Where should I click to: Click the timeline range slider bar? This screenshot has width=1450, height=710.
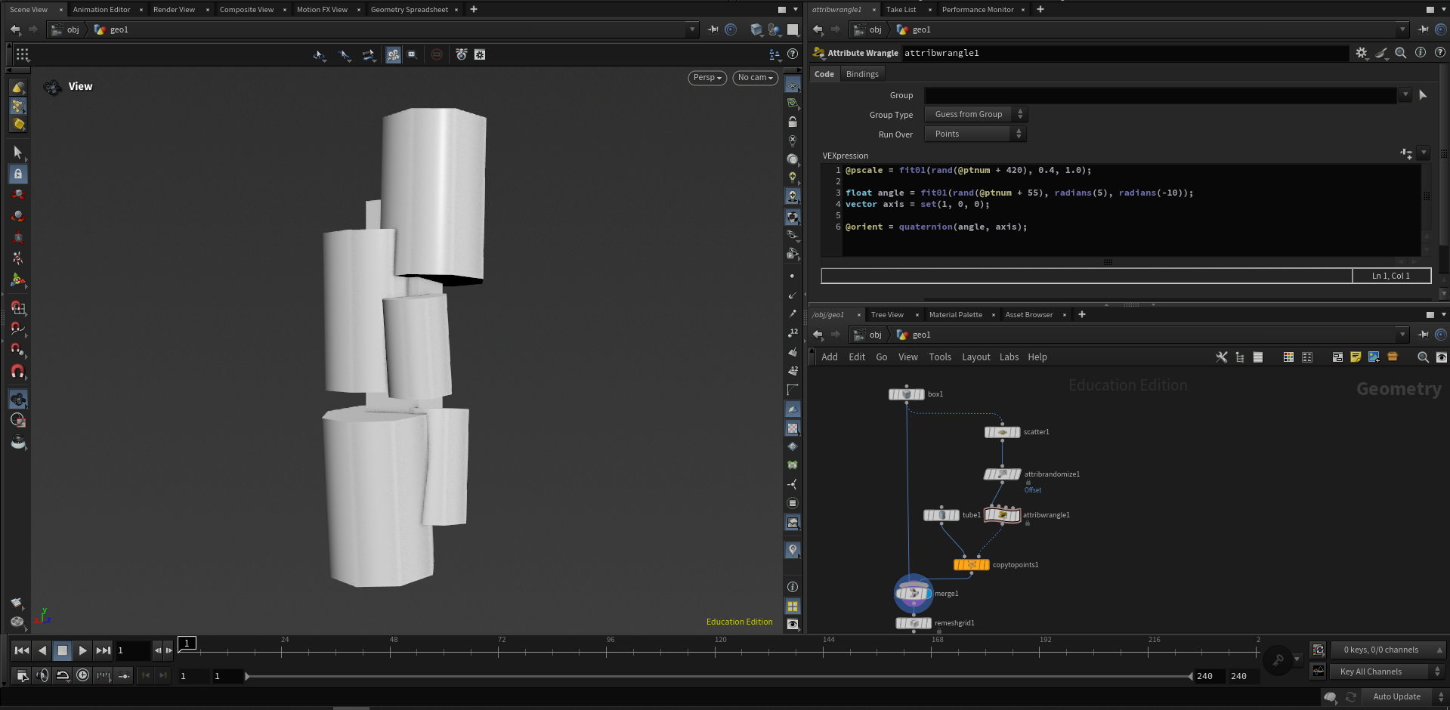718,677
